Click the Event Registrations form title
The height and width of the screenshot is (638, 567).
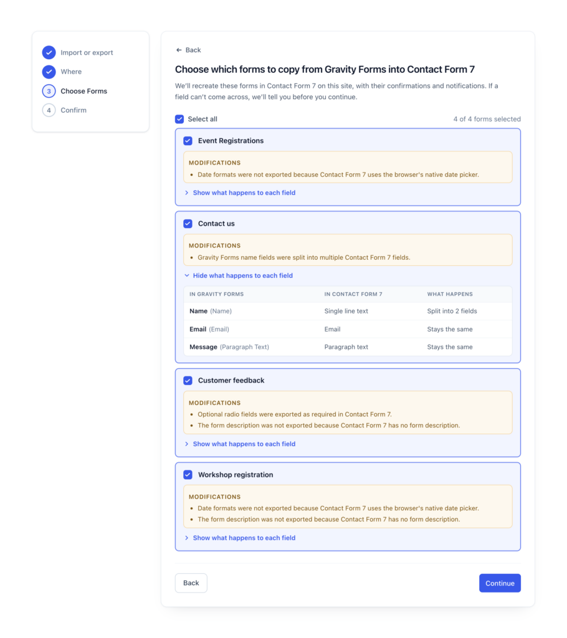click(231, 141)
